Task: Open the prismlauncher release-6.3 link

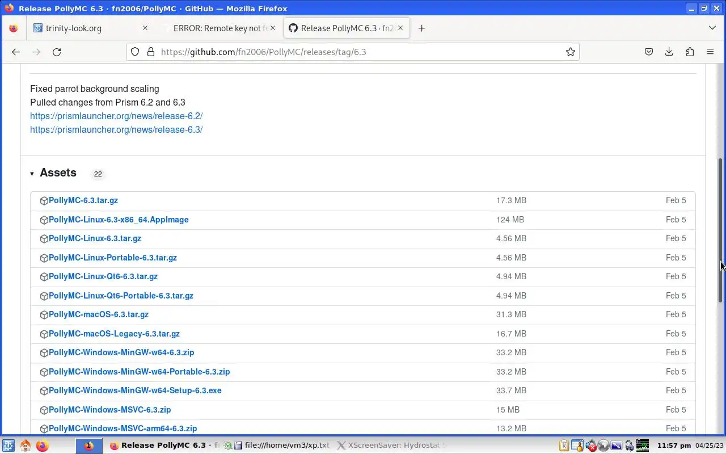Action: coord(116,129)
